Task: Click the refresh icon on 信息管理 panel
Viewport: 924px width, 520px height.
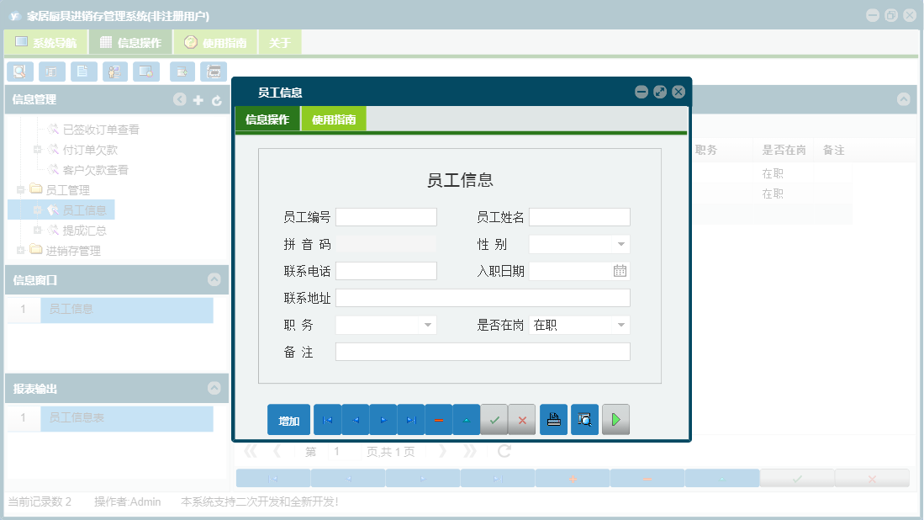Action: [x=217, y=99]
